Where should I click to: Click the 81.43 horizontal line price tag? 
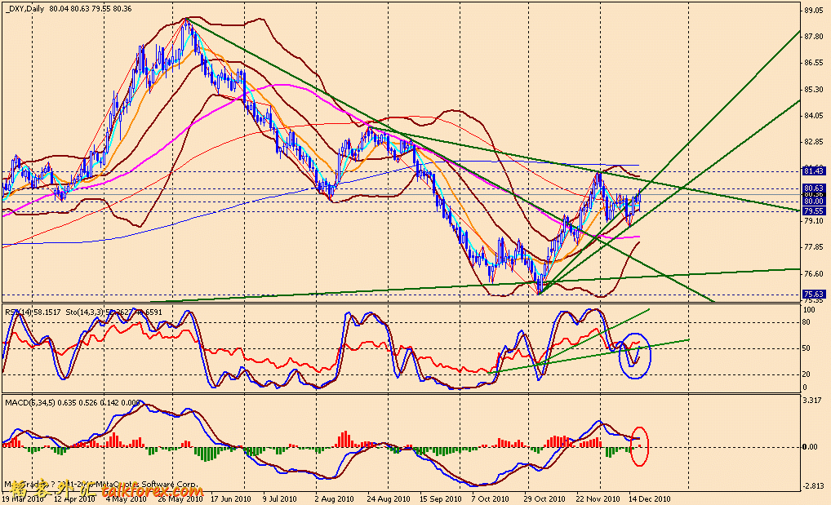tap(814, 171)
